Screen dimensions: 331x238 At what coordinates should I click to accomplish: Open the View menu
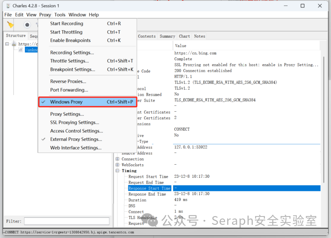click(x=31, y=15)
